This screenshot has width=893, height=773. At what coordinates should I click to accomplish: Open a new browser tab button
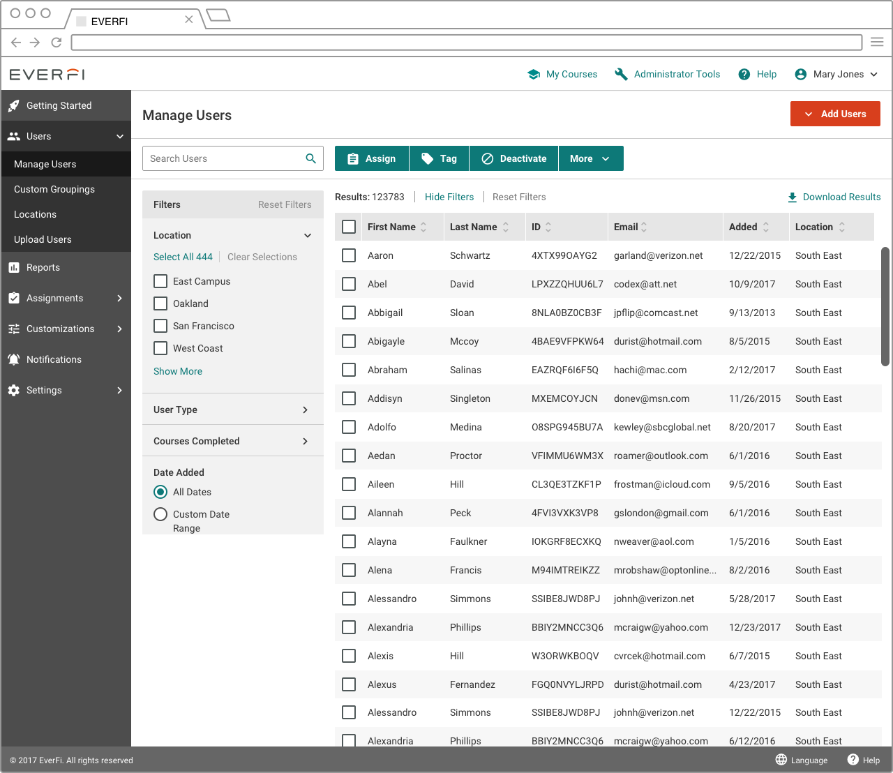click(218, 15)
